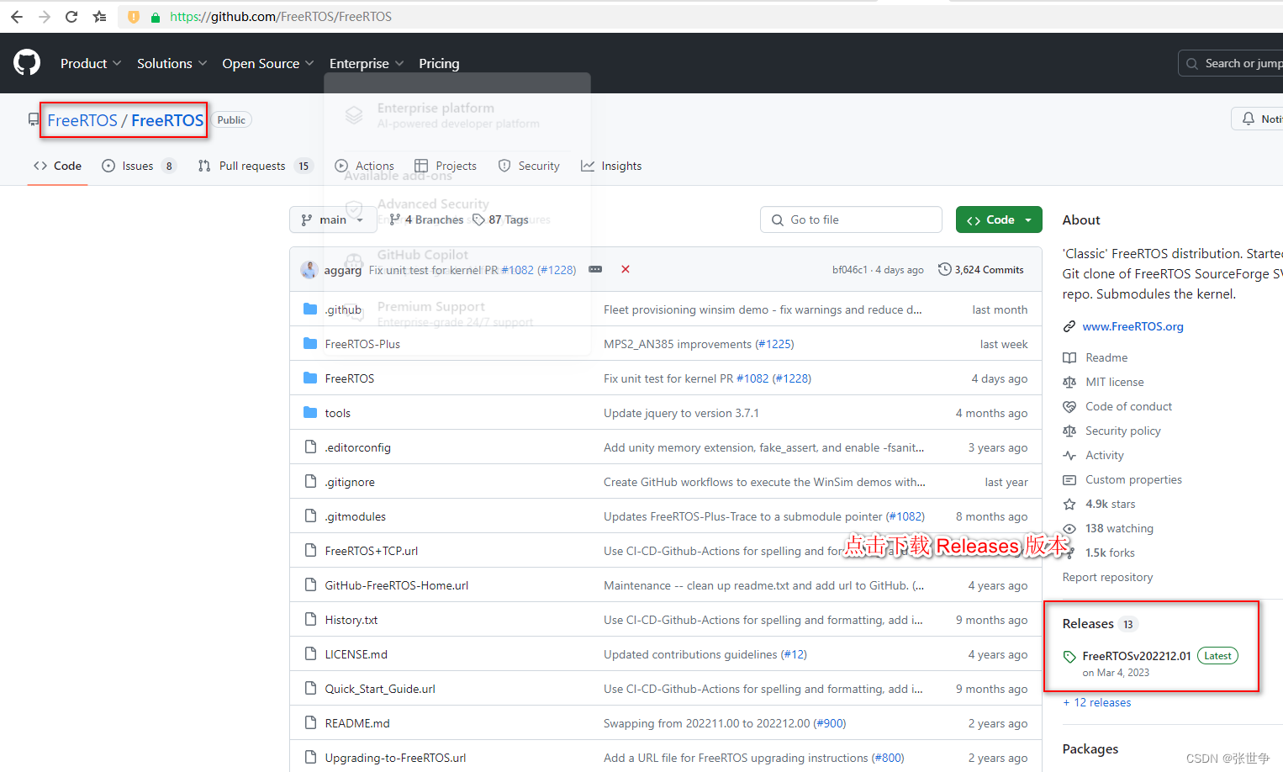1283x772 pixels.
Task: Open the www.FreeRTOS.org website link
Action: 1133,326
